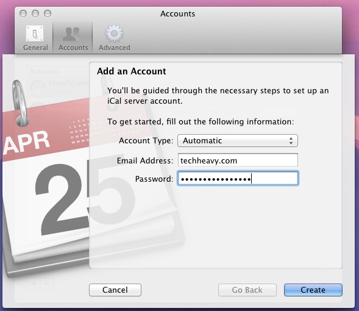Expand the Account Type dropdown arrows
359x311 pixels.
(291, 141)
